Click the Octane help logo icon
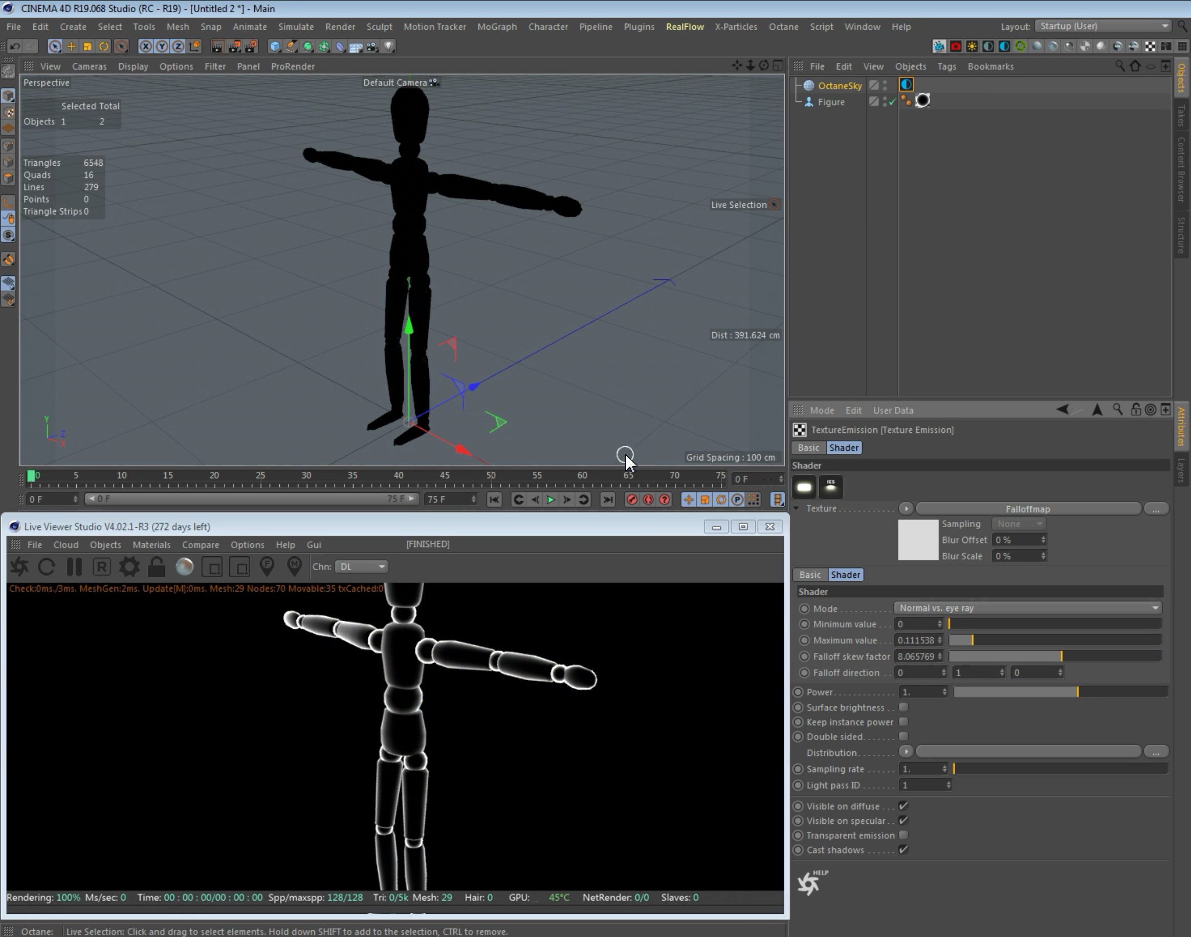Screen dimensions: 1191x937 tap(811, 882)
